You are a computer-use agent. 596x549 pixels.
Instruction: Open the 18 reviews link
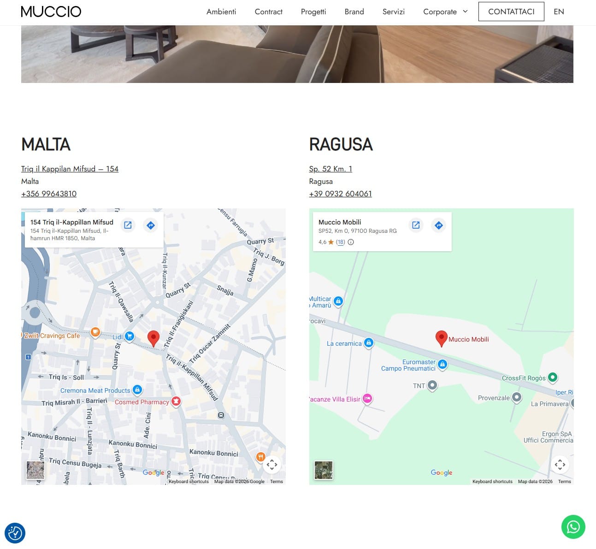[x=340, y=242]
